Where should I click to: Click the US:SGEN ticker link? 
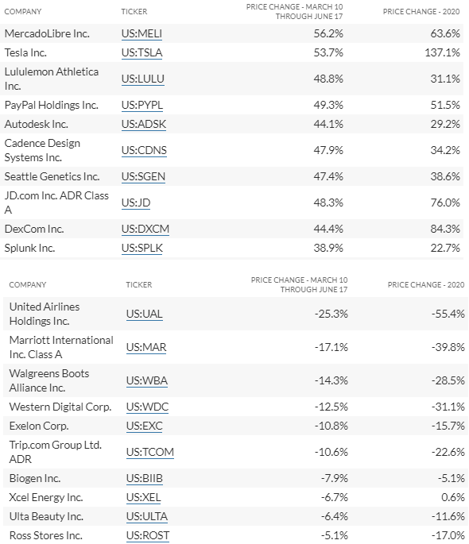[143, 176]
